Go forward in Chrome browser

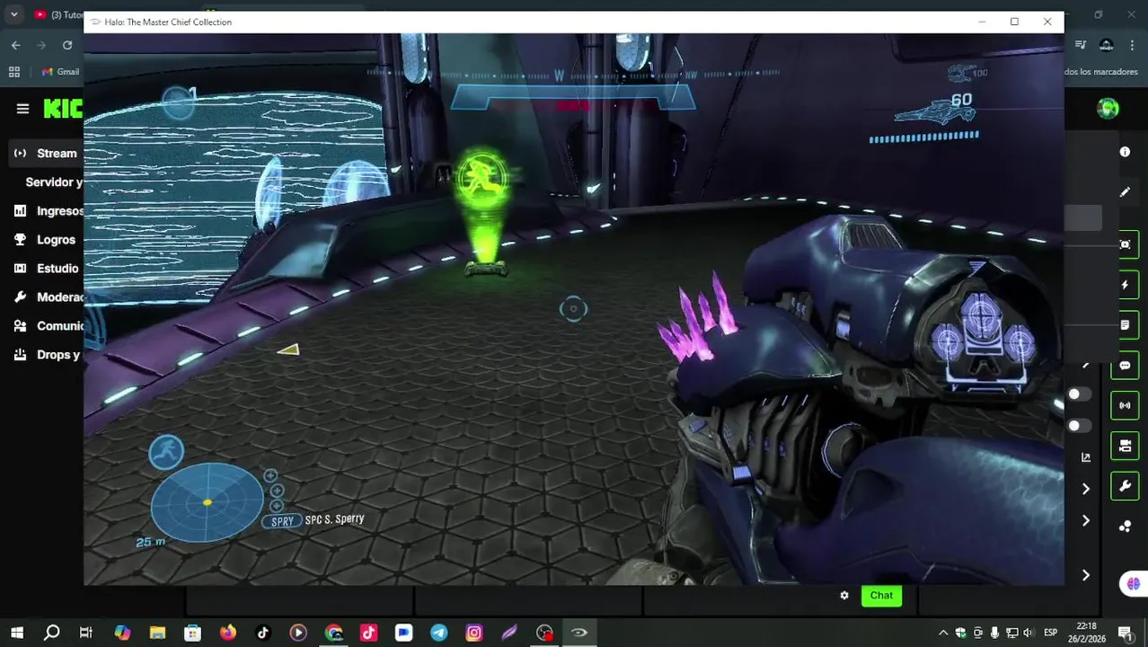(41, 45)
